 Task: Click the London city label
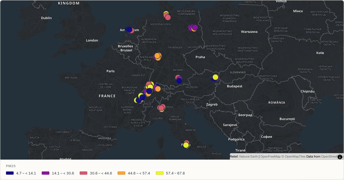coord(92,40)
